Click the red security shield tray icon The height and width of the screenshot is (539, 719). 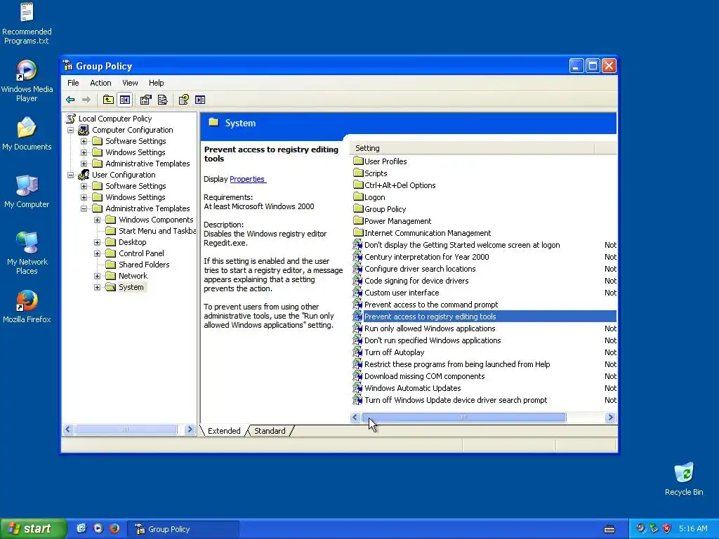pos(667,528)
